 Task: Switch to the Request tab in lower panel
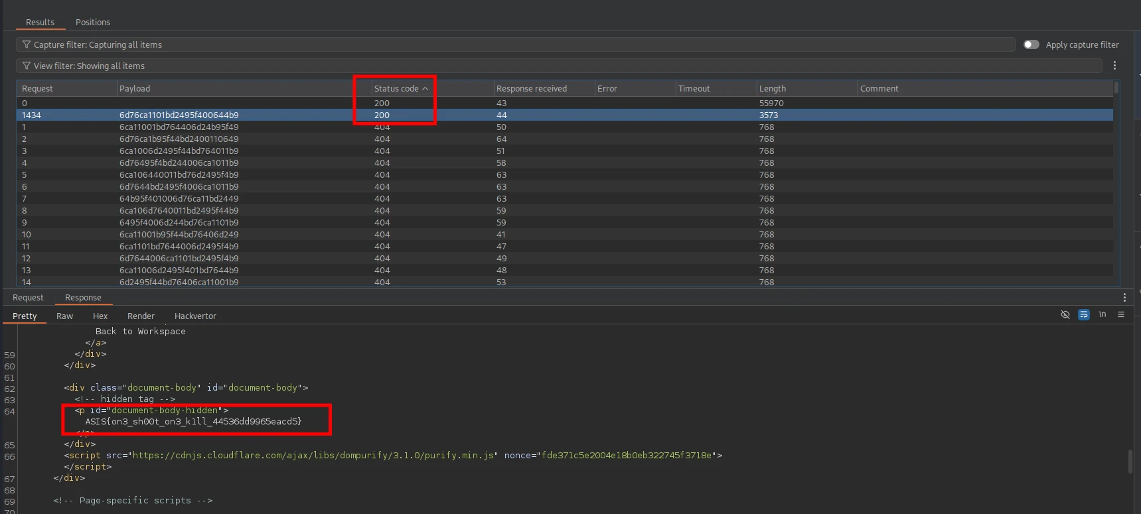[x=28, y=298]
